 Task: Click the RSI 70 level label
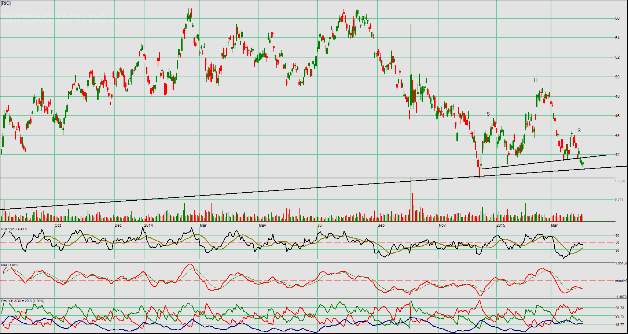617,236
